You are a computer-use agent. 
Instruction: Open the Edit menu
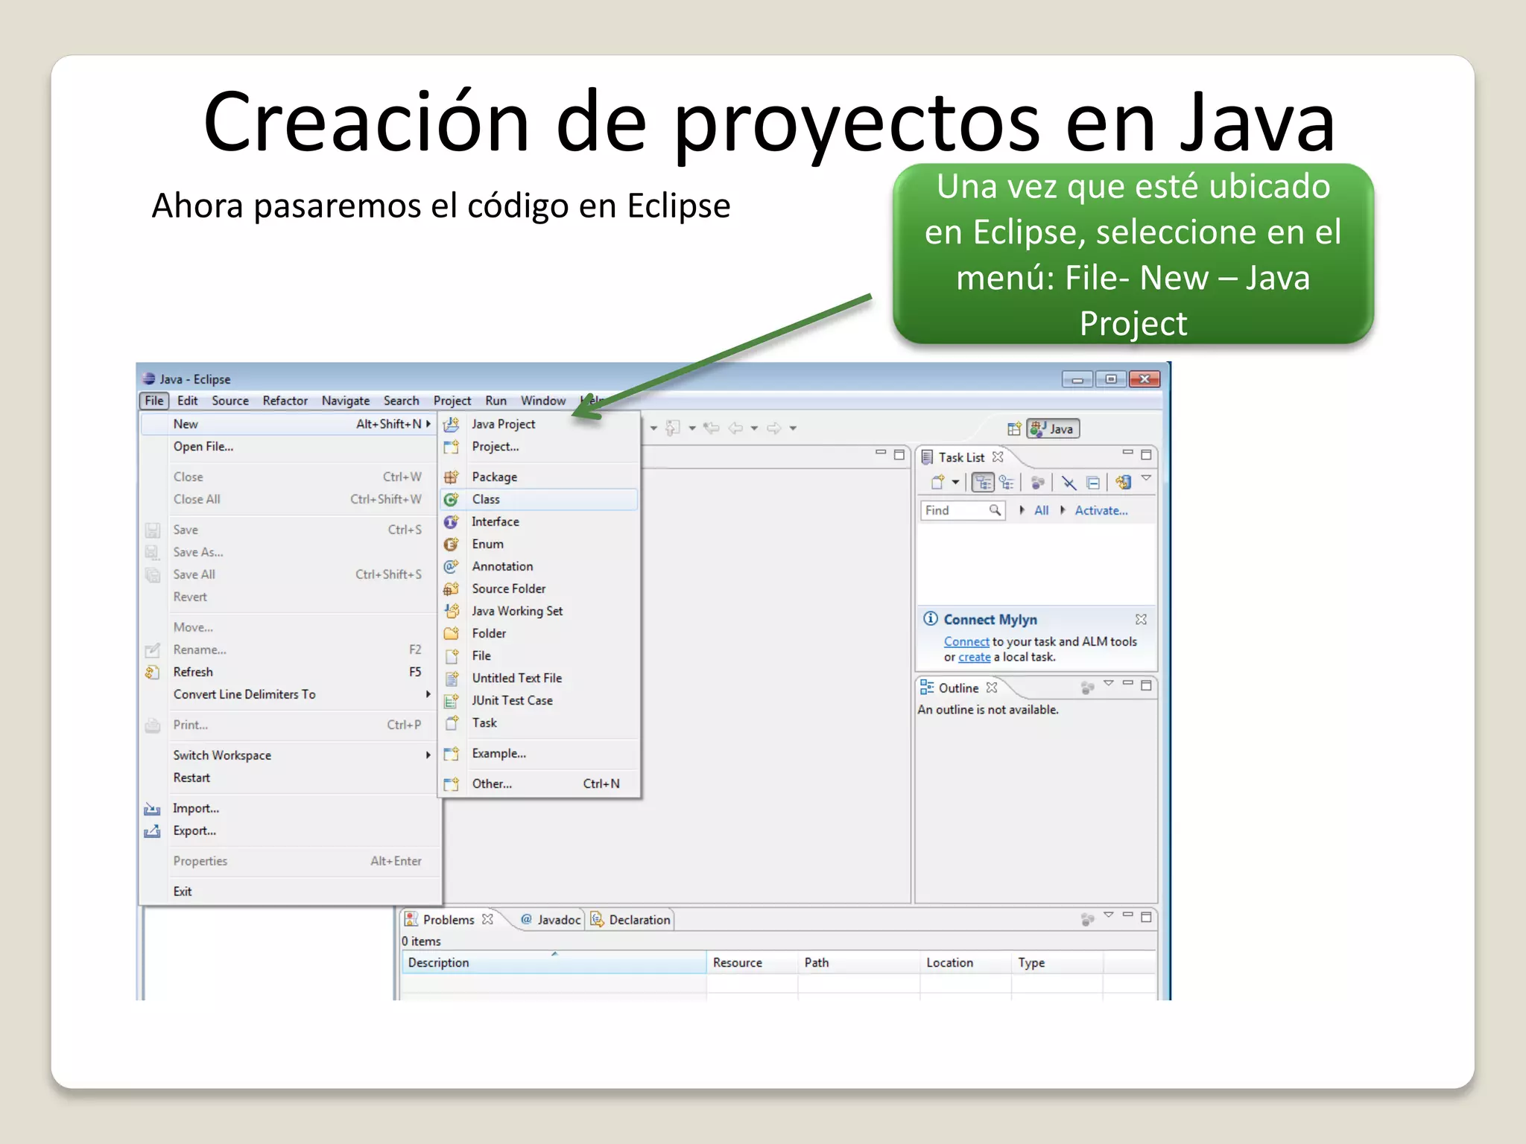tap(188, 401)
